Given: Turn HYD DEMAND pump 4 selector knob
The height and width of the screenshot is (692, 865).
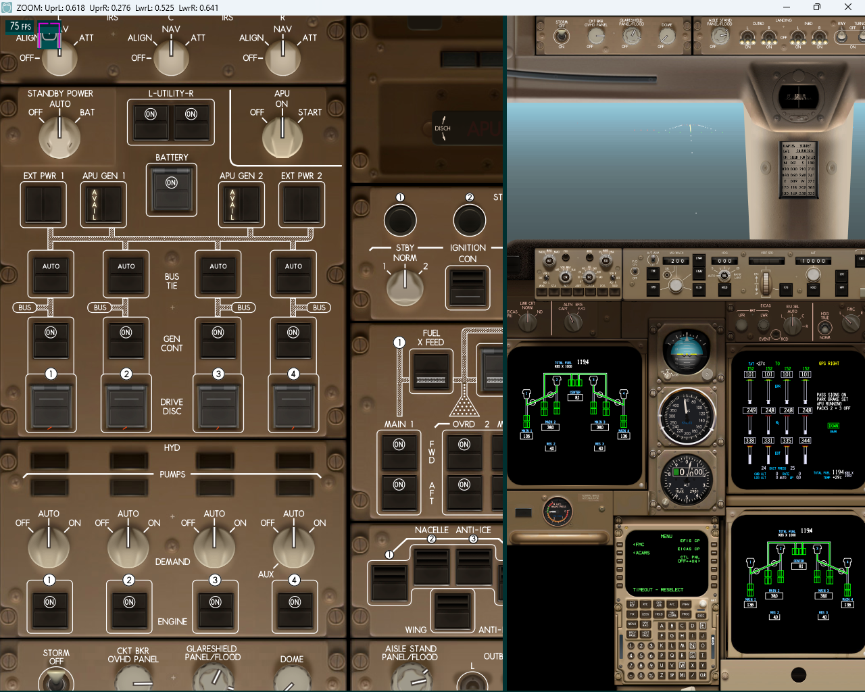Looking at the screenshot, I should 294,546.
